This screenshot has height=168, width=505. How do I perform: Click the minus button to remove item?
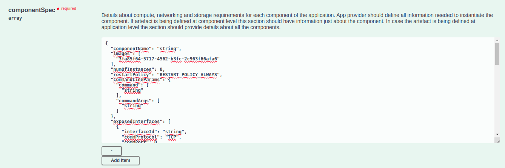(111, 151)
